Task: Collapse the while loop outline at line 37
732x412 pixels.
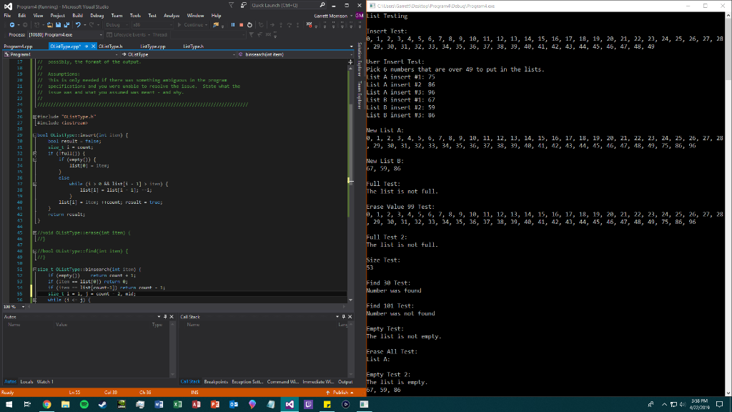Action: point(34,184)
